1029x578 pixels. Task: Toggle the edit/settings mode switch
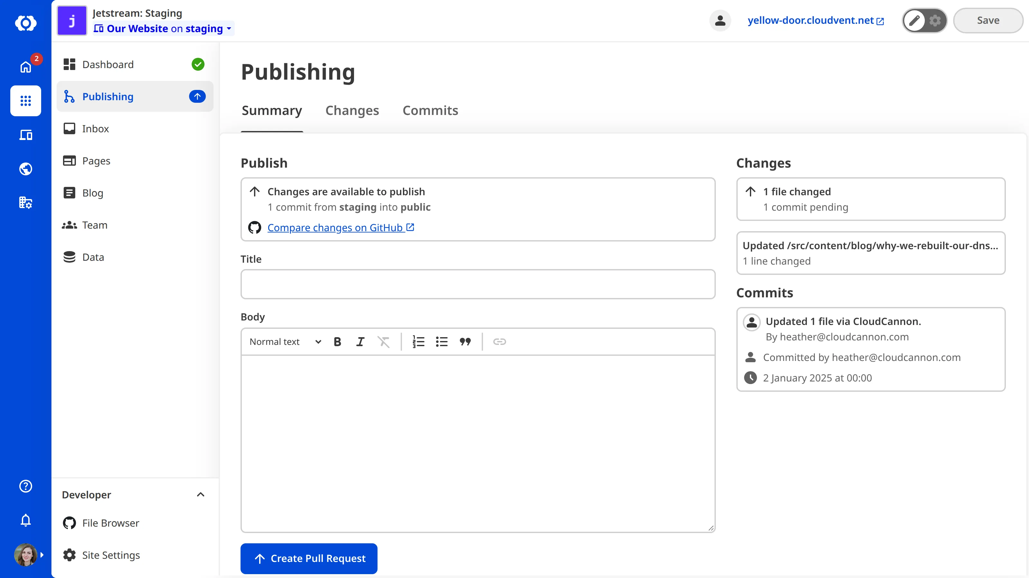point(924,20)
